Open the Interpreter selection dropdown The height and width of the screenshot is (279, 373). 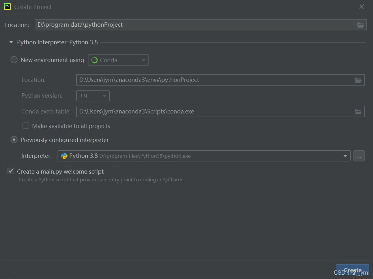tap(204, 156)
